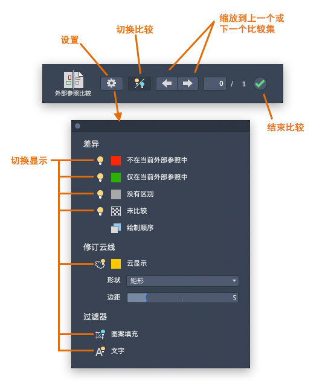Toggle the 文字 text filter

click(100, 351)
